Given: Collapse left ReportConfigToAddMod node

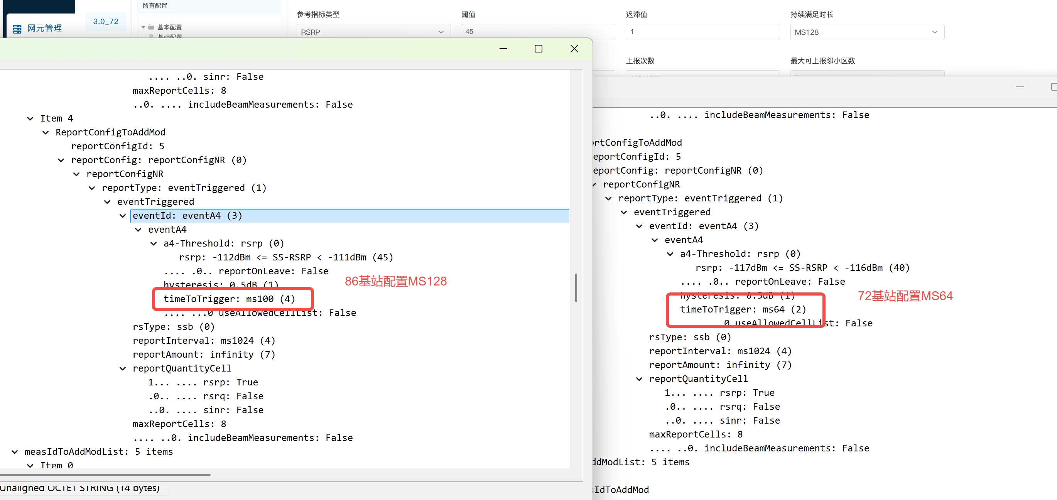Looking at the screenshot, I should point(46,133).
